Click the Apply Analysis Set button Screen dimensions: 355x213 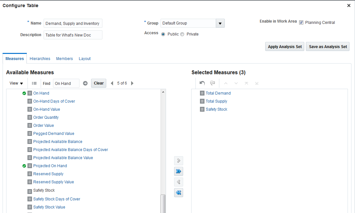(285, 47)
